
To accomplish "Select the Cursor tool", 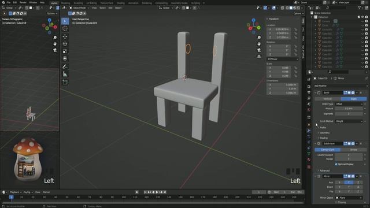I will [x=65, y=28].
